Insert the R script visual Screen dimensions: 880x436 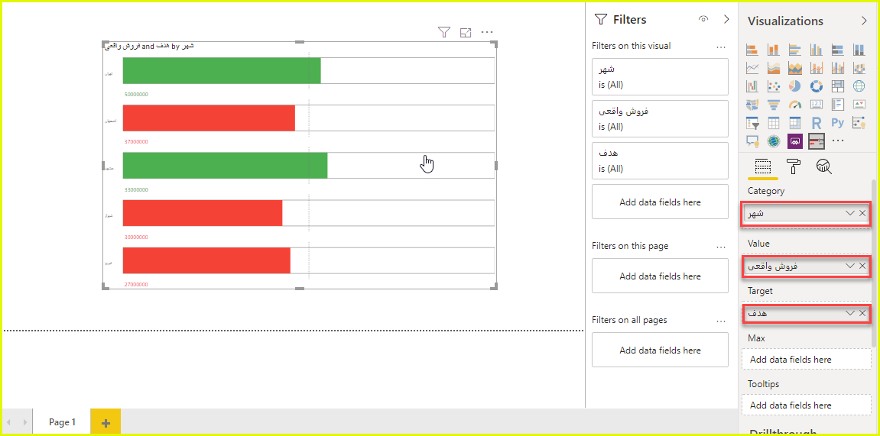[x=816, y=123]
